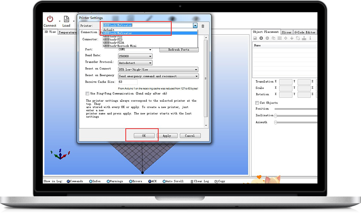Click the broken chain link icon

tap(298, 38)
